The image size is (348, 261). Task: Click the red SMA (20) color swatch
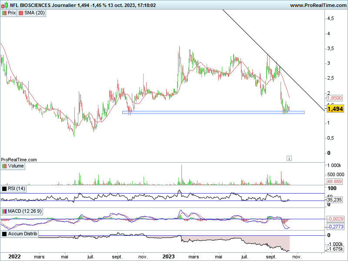[x=21, y=13]
